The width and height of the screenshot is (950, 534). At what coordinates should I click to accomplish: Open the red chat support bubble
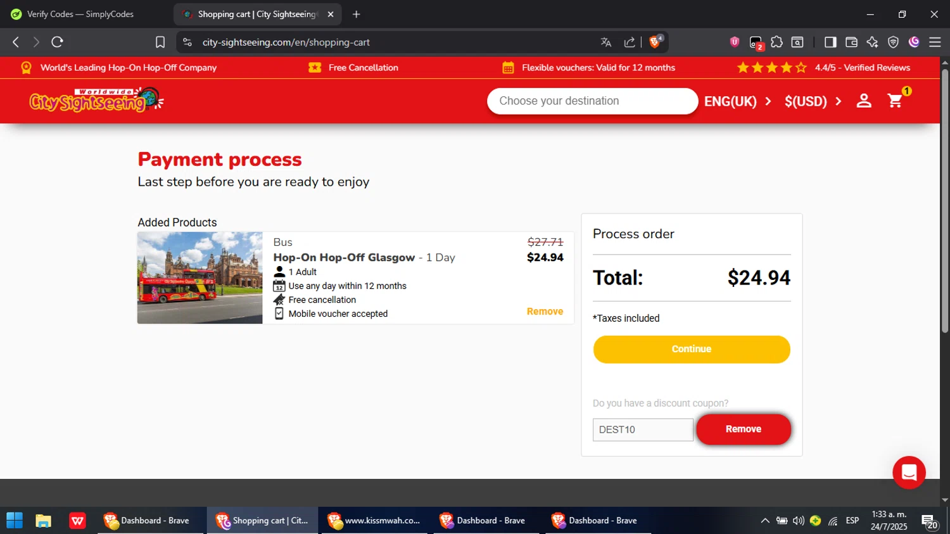pyautogui.click(x=909, y=473)
